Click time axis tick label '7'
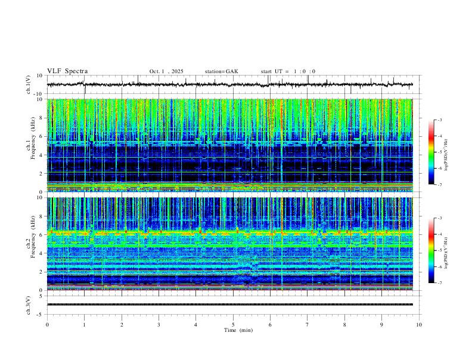The height and width of the screenshot is (364, 472). (x=308, y=325)
